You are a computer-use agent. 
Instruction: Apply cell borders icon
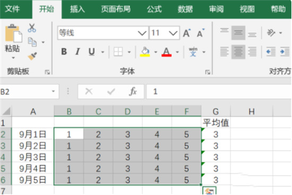pyautogui.click(x=118, y=52)
